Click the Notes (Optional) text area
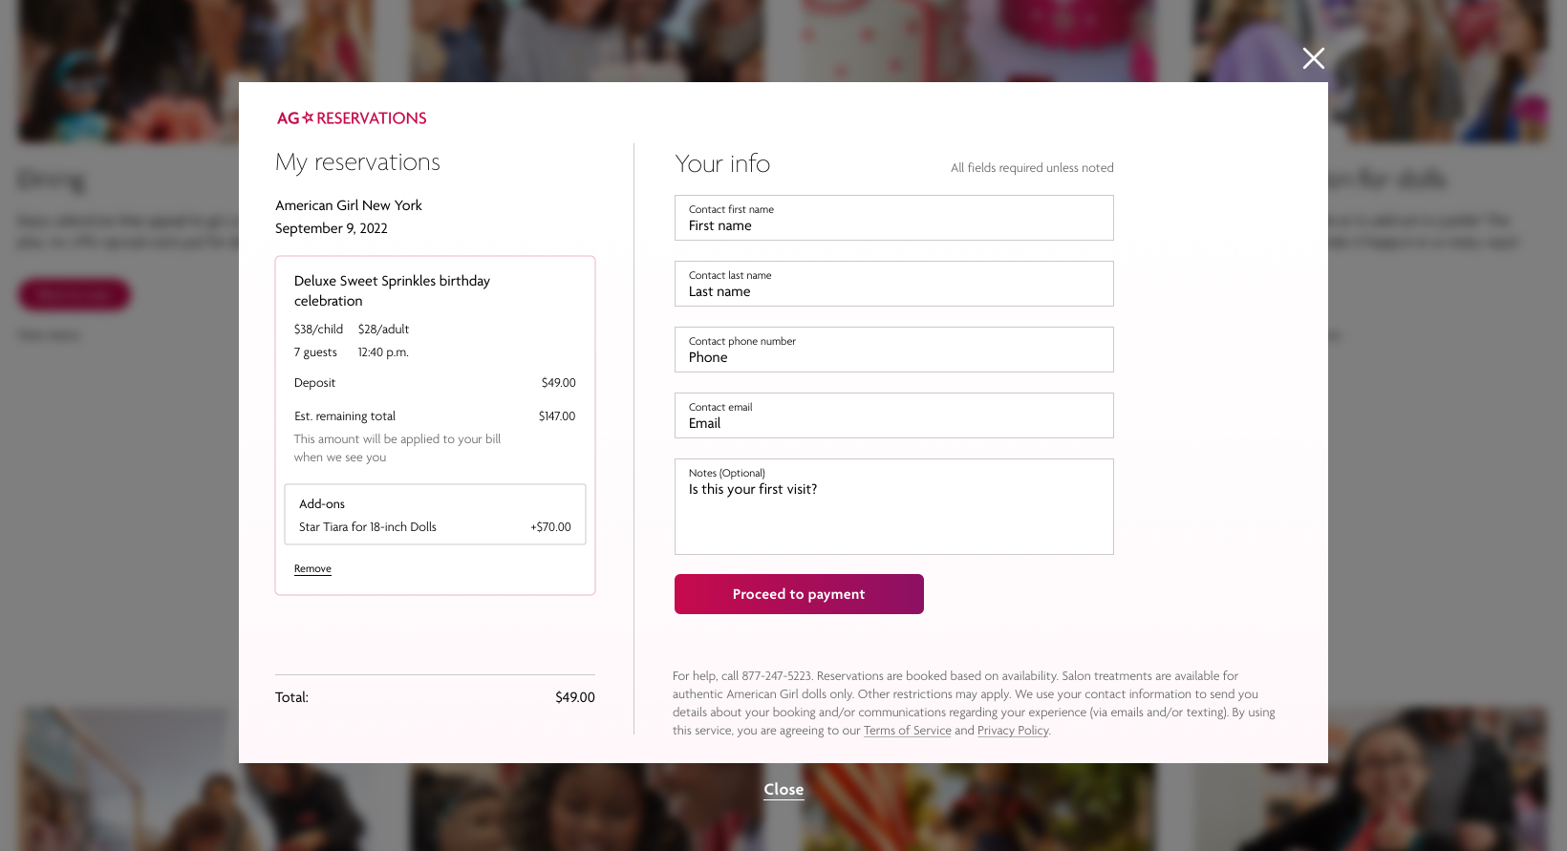1567x851 pixels. [x=893, y=508]
